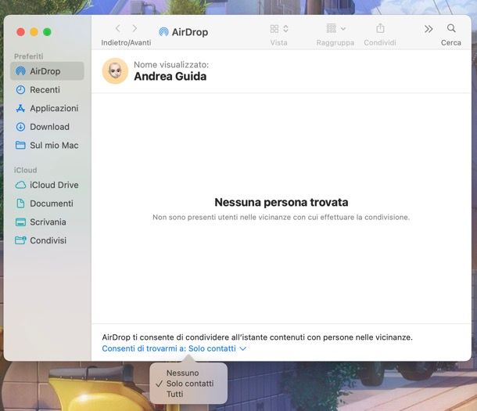Click the Preferiti section header
Screen dimensions: 477x411
[29, 56]
